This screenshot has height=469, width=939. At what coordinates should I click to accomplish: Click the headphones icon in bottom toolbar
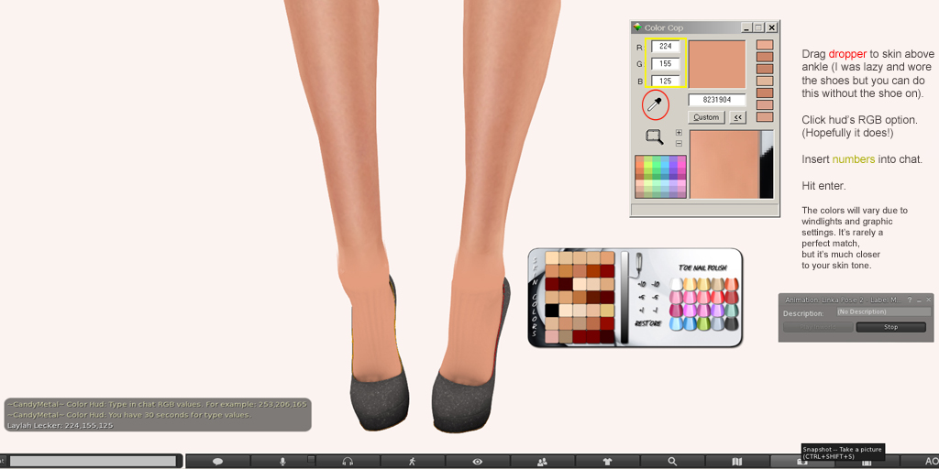[x=348, y=462]
